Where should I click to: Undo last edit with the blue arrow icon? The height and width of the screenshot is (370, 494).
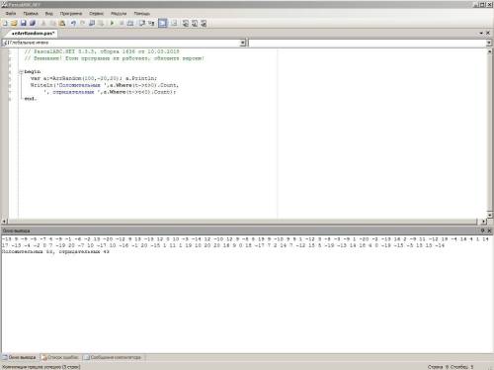[73, 23]
